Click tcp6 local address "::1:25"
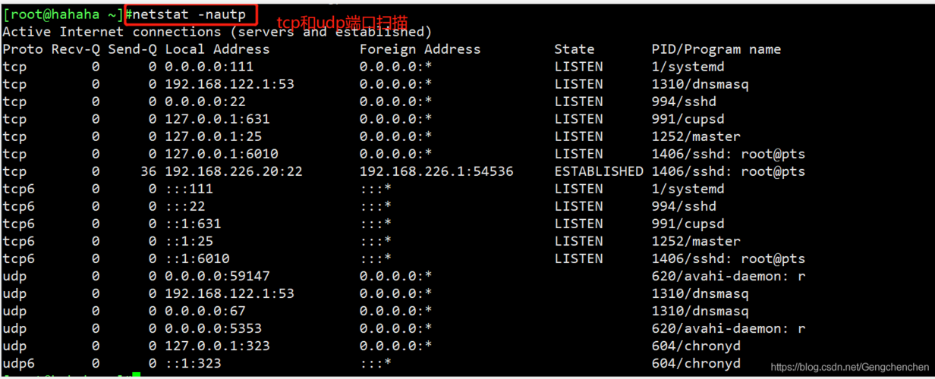 [x=189, y=241]
